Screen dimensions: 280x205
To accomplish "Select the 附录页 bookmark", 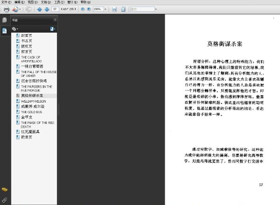I will [x=27, y=137].
